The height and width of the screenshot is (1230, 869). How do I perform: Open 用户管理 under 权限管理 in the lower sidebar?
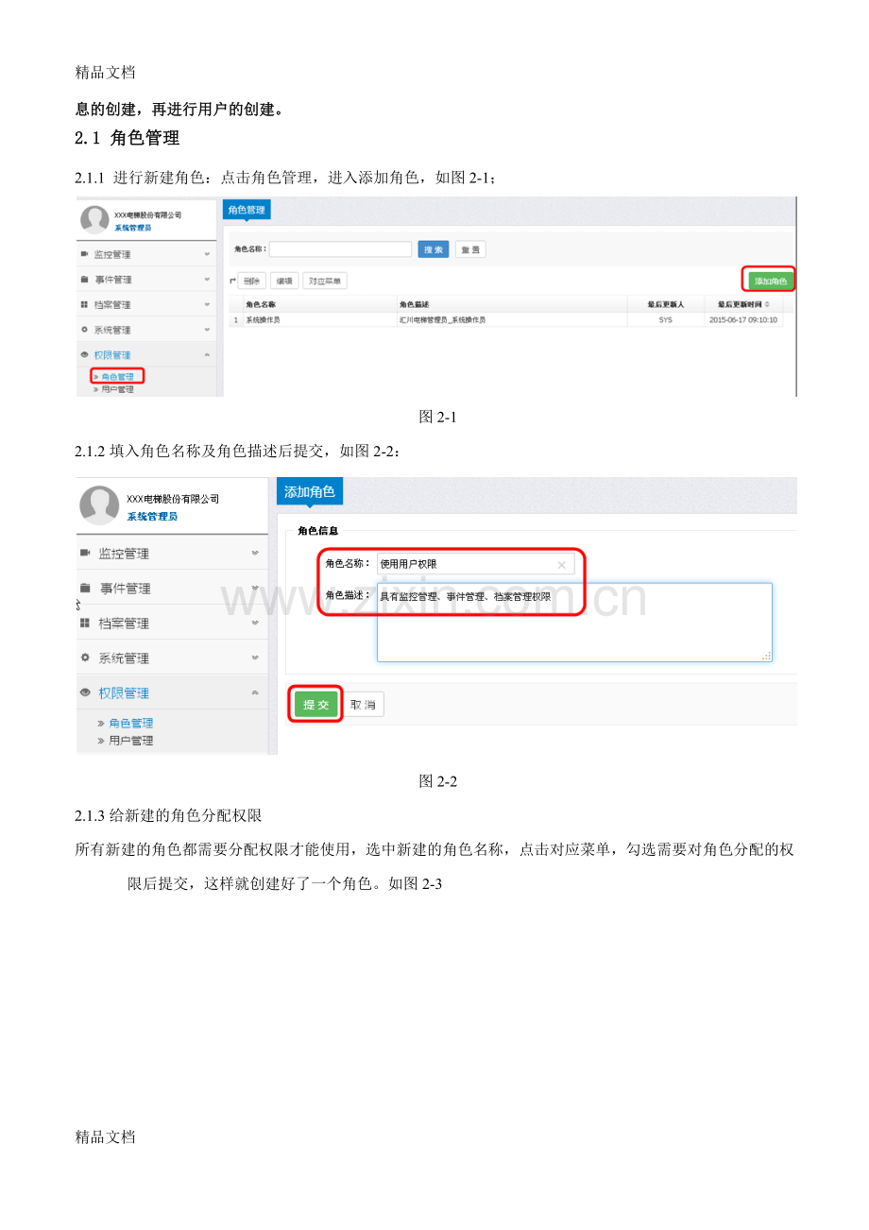(131, 741)
